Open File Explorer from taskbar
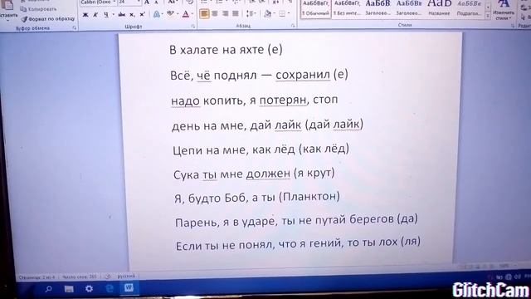The height and width of the screenshot is (299, 531). coord(69,289)
